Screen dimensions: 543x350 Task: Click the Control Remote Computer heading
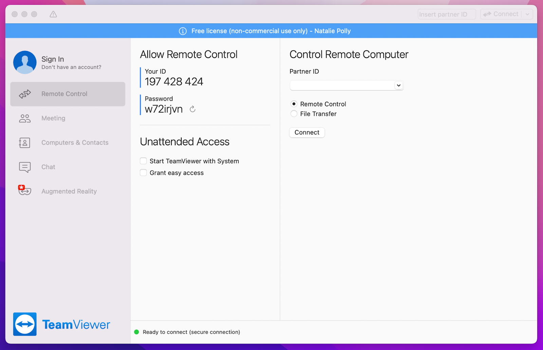point(349,55)
